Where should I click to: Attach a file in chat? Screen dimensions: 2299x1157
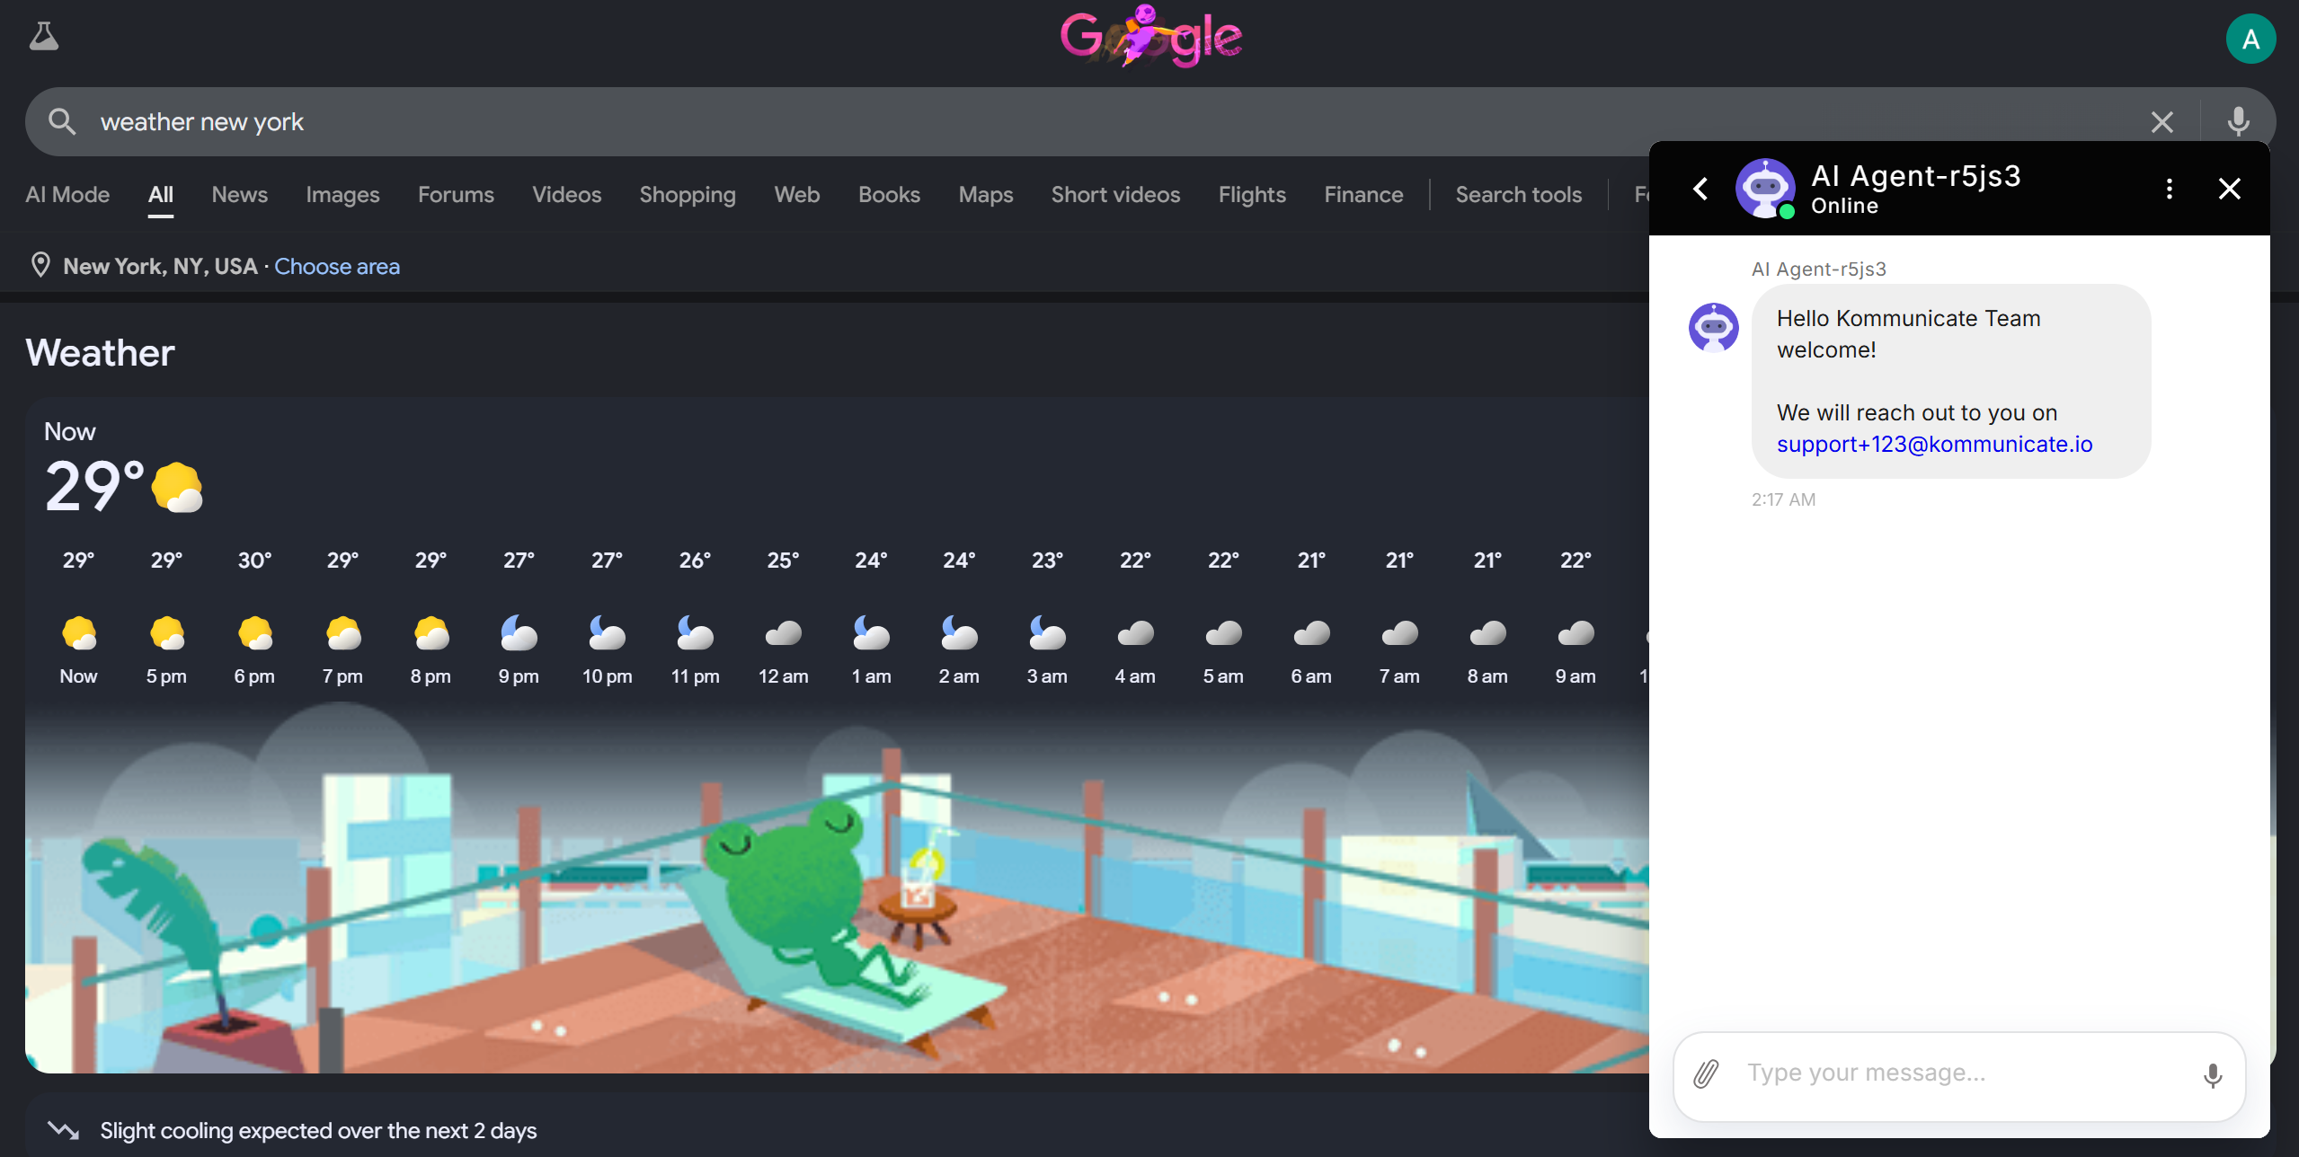1706,1074
